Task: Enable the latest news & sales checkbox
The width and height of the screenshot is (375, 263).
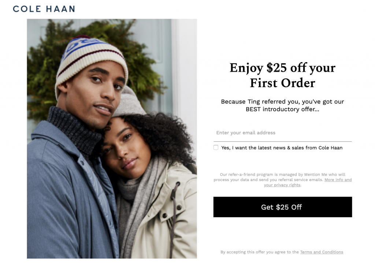Action: click(216, 147)
